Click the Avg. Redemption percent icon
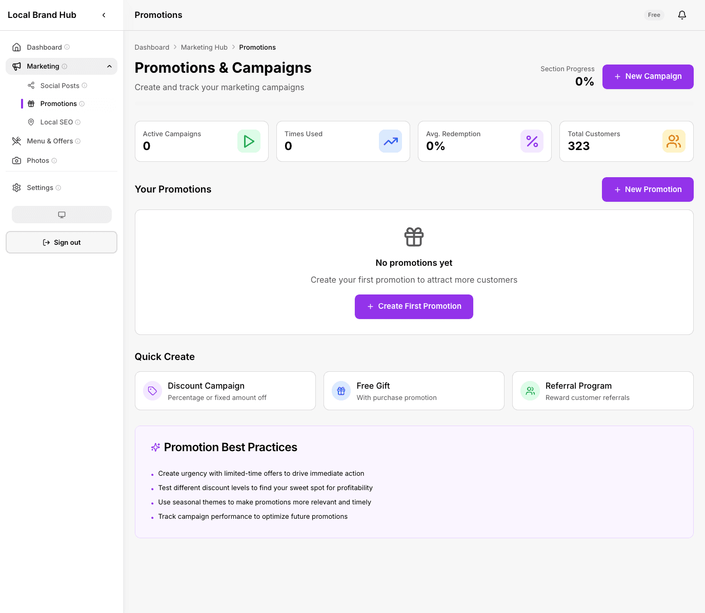This screenshot has width=705, height=613. tap(532, 141)
